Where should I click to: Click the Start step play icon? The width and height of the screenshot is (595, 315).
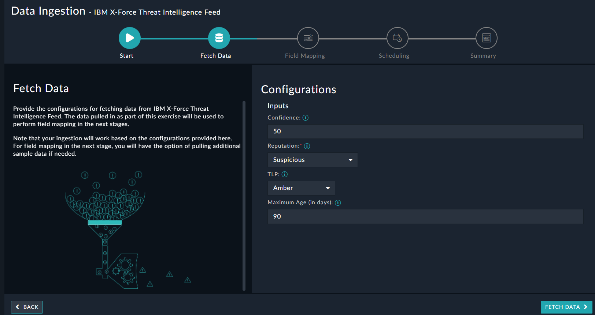130,38
